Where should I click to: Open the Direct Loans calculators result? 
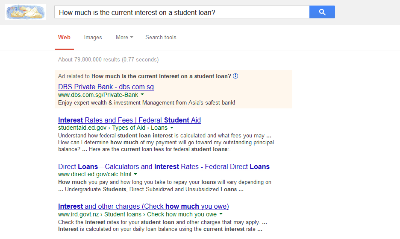pyautogui.click(x=164, y=167)
